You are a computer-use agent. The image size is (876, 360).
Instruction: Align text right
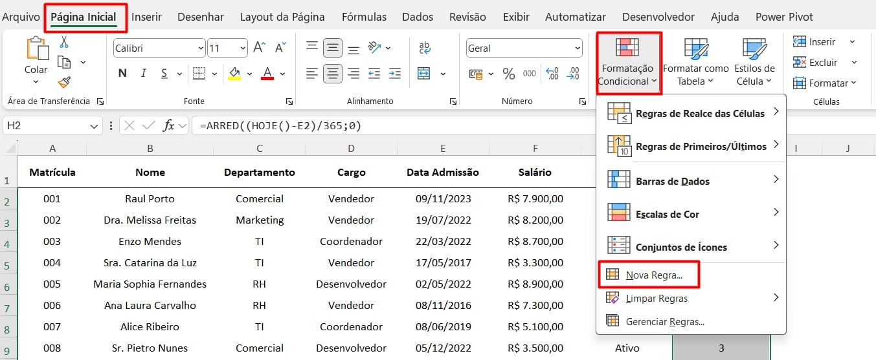point(354,73)
